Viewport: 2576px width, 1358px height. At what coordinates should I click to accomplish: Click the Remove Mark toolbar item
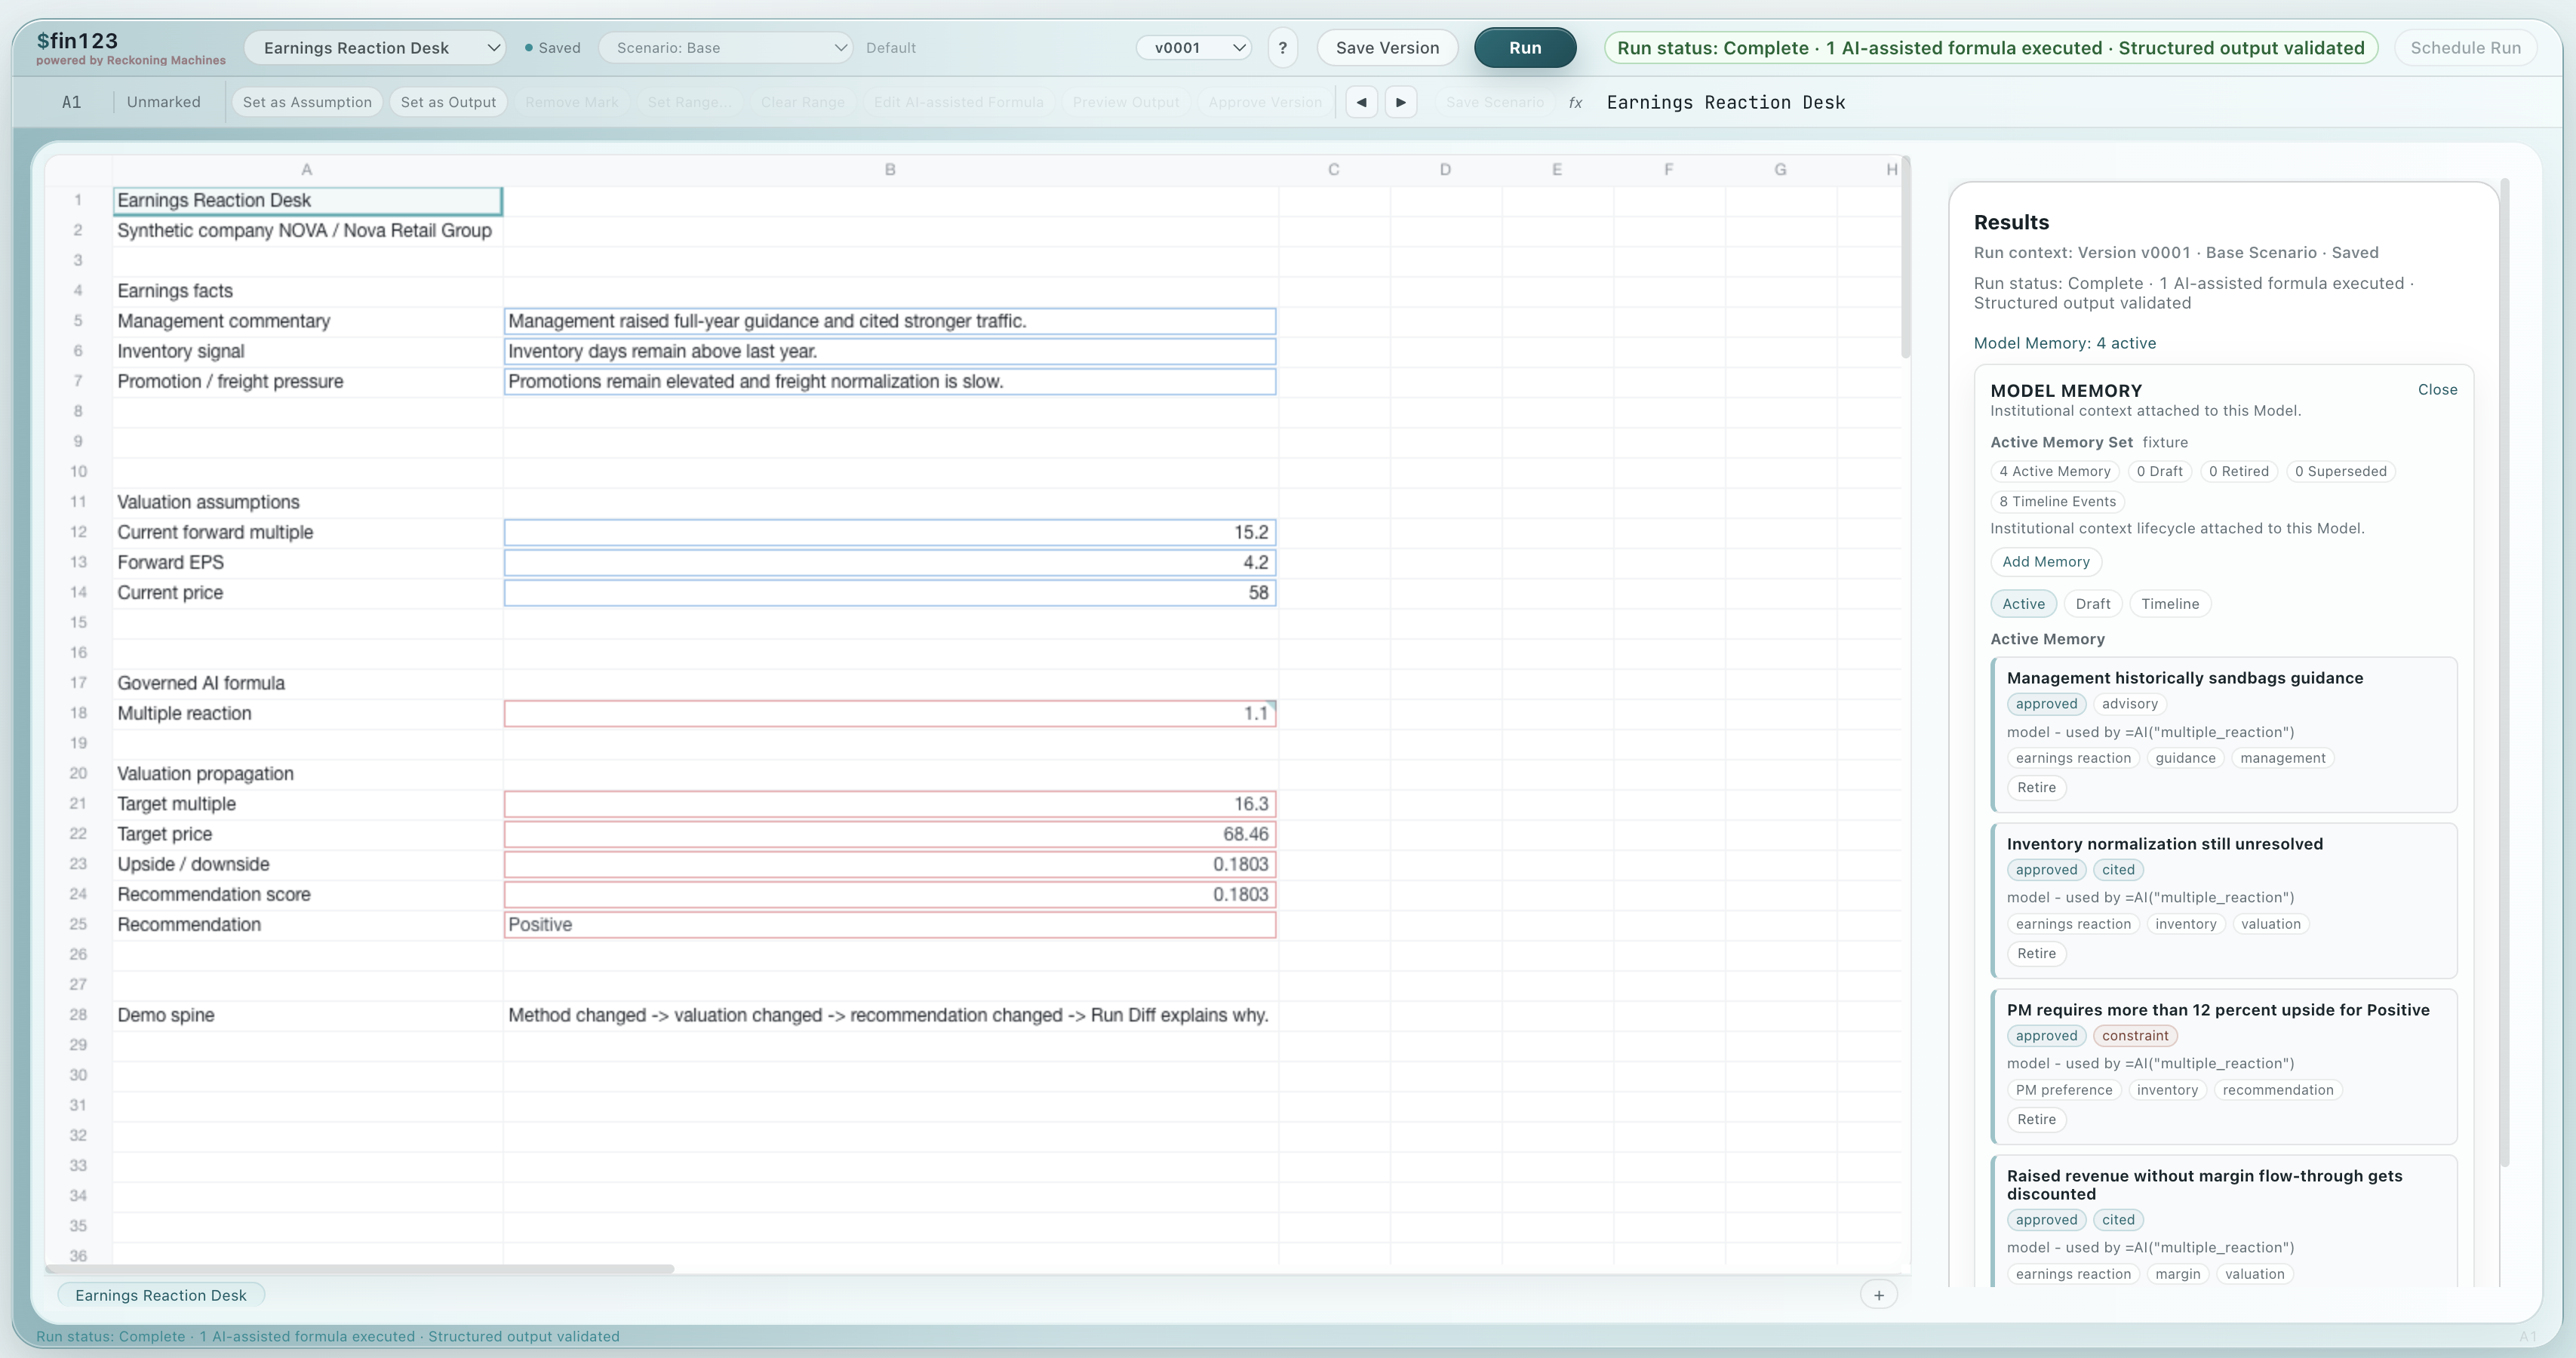click(x=571, y=102)
